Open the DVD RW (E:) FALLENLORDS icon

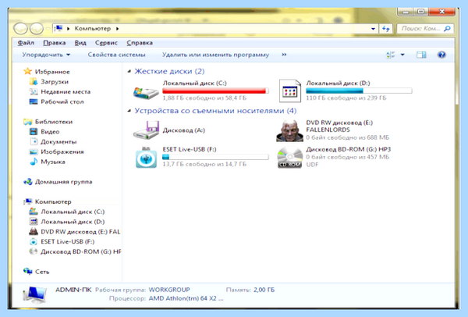coord(290,130)
